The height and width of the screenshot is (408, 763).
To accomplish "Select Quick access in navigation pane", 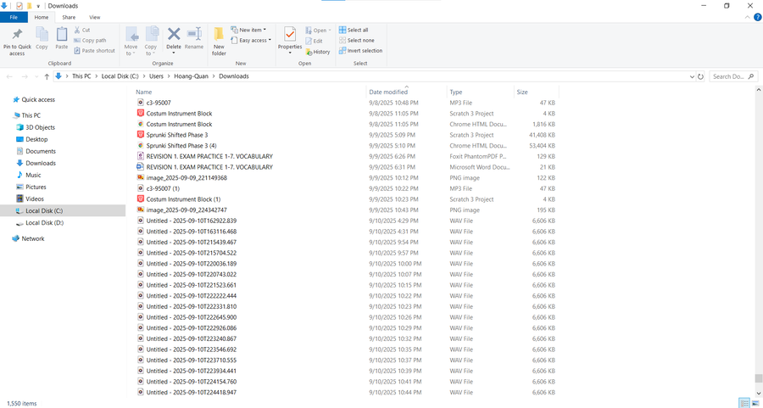I will pos(38,99).
